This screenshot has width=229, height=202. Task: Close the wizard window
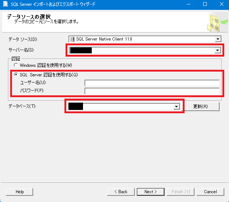222,4
